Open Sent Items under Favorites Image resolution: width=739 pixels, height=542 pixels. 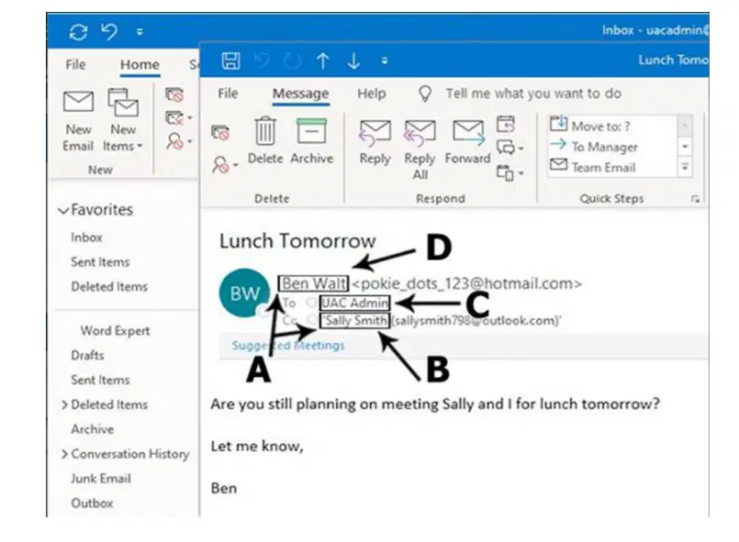click(x=100, y=261)
